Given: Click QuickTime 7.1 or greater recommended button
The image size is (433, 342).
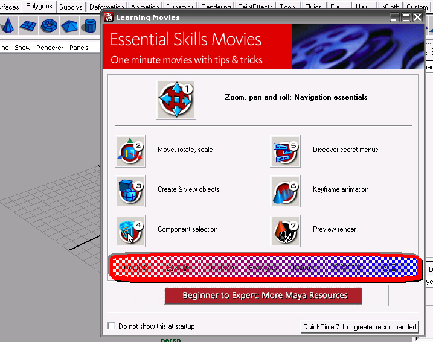Looking at the screenshot, I should 359,327.
